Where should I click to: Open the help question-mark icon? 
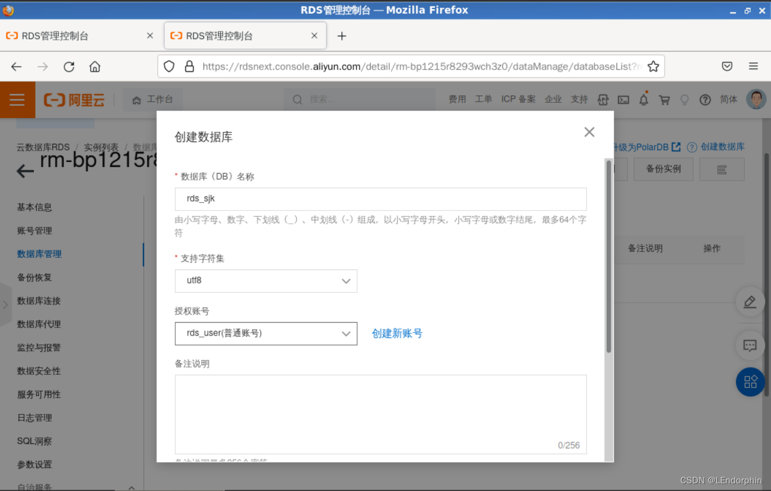point(705,100)
